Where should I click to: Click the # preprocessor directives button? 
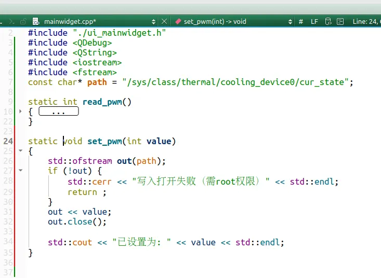click(301, 22)
